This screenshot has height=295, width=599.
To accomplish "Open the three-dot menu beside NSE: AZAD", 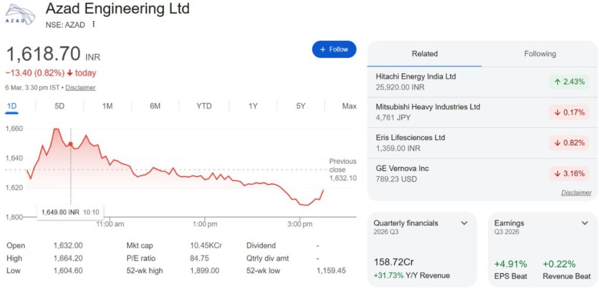I will pos(93,24).
